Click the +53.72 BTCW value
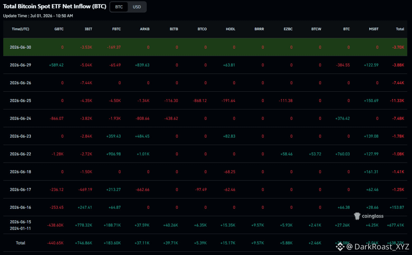Screen dimensions: 412x255 point(315,154)
